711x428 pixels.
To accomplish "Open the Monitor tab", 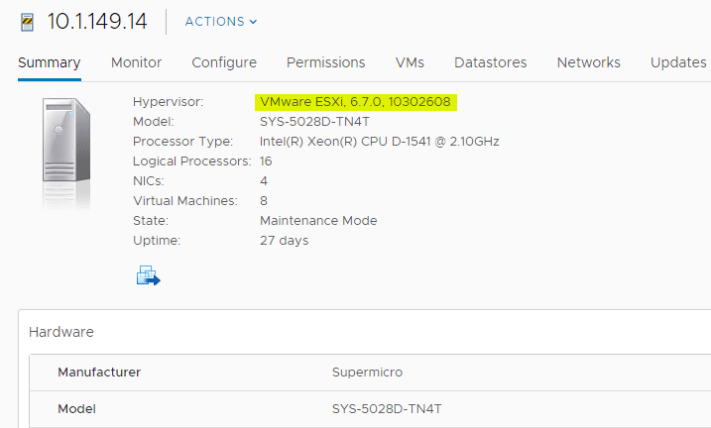I will (x=136, y=62).
